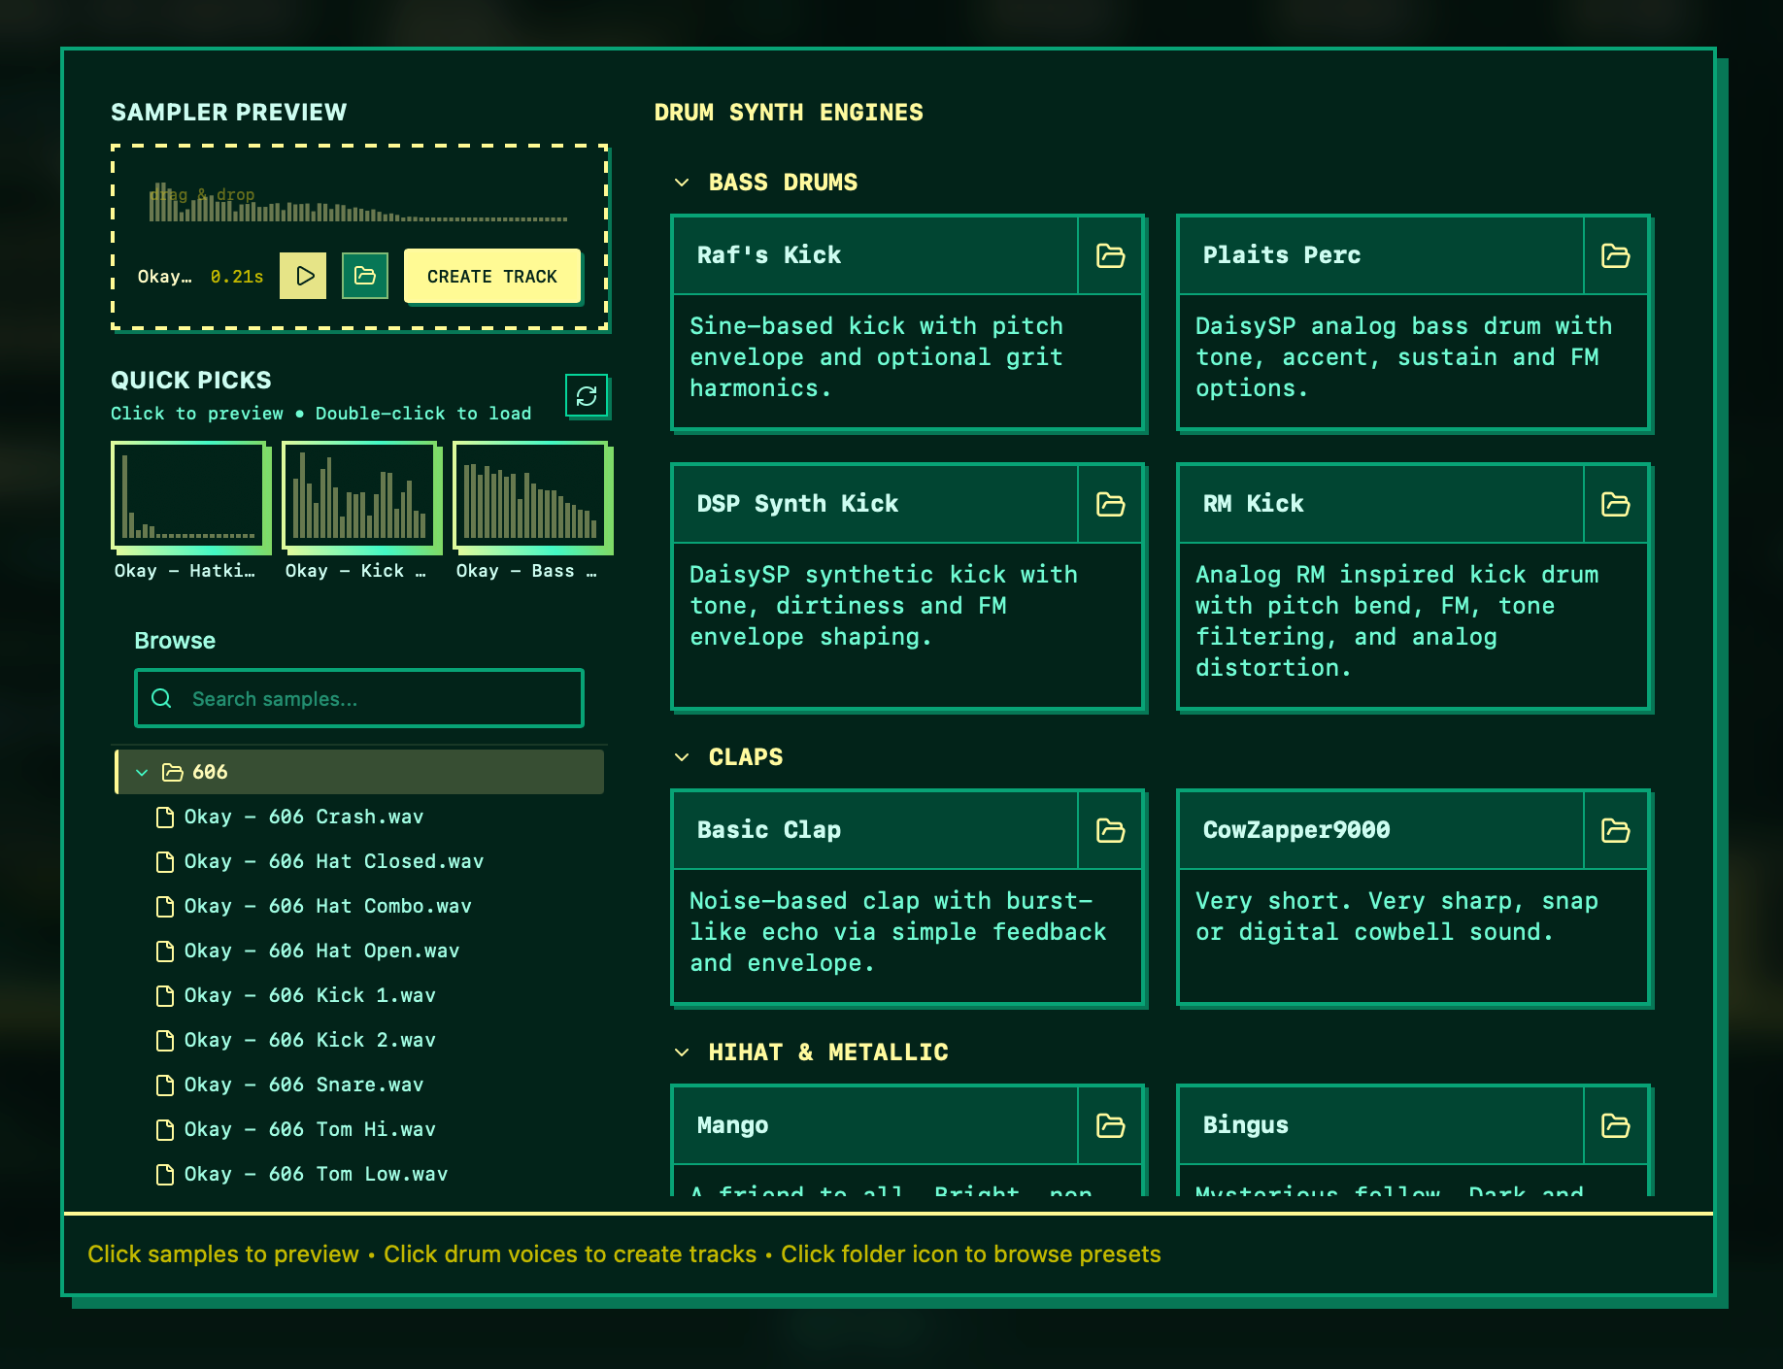Open the sample file folder in Sampler Preview
1783x1369 pixels.
coord(364,276)
